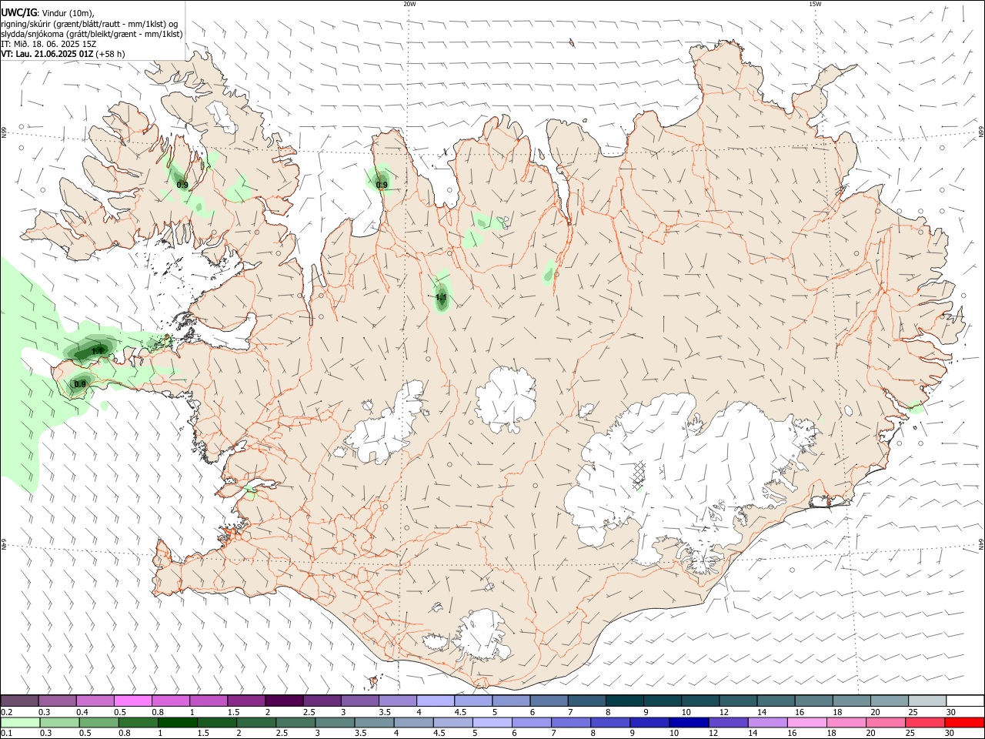Click the 0.9 value on the north coast headland near 20W

(382, 185)
